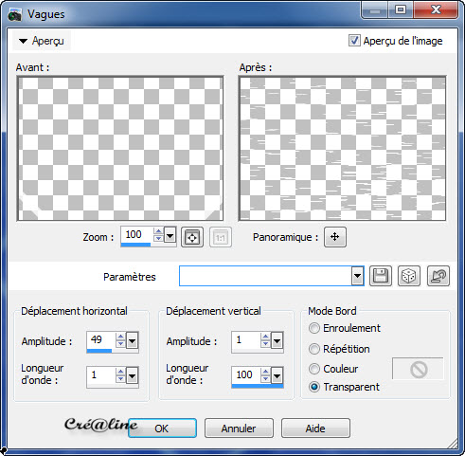Click the Panoramique pan arrows button
This screenshot has height=456, width=465.
click(x=335, y=237)
